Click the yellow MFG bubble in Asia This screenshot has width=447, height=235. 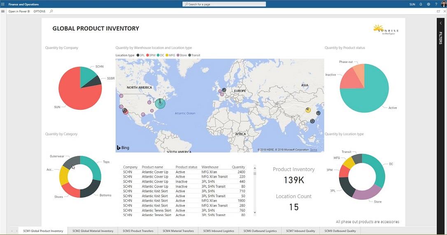pyautogui.click(x=308, y=110)
